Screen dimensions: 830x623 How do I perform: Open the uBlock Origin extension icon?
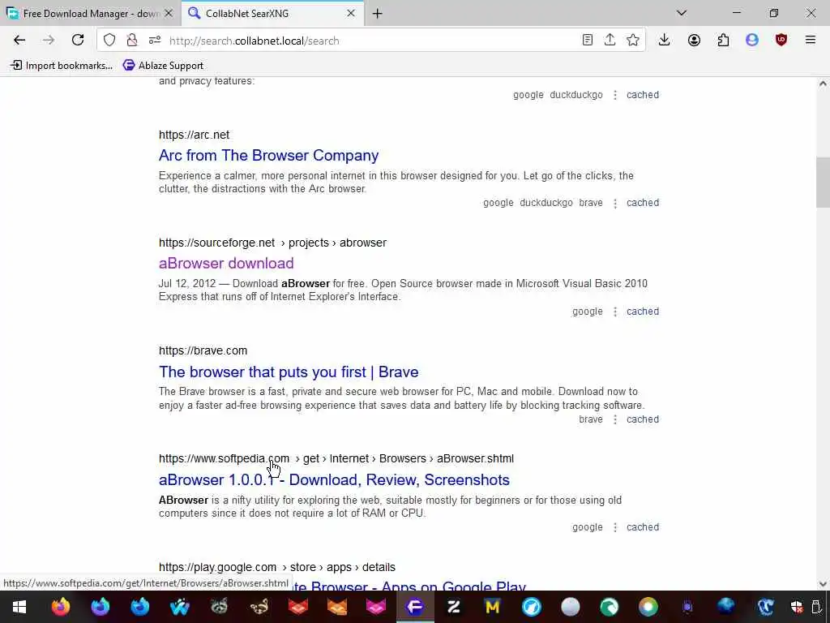click(781, 41)
